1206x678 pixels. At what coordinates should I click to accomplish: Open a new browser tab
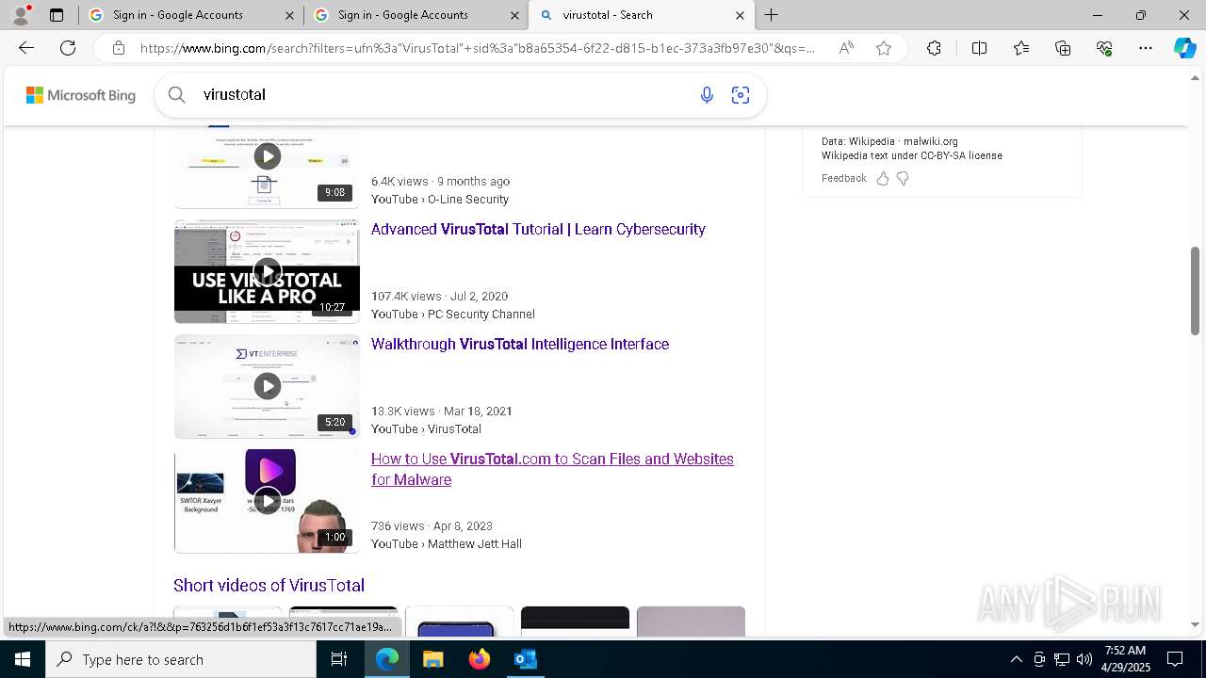pos(772,15)
